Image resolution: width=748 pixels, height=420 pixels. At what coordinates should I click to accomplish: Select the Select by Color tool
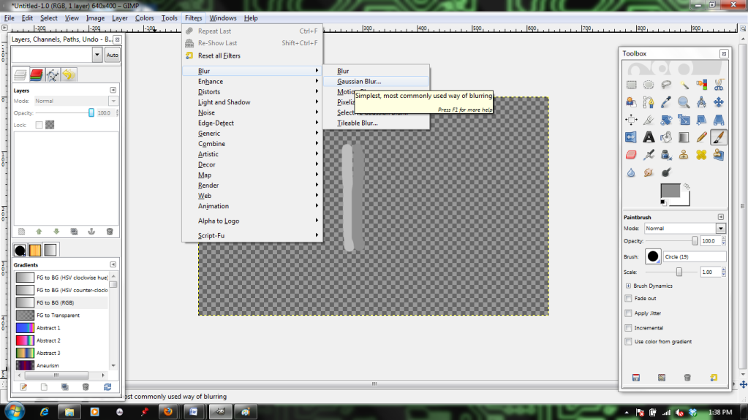701,85
